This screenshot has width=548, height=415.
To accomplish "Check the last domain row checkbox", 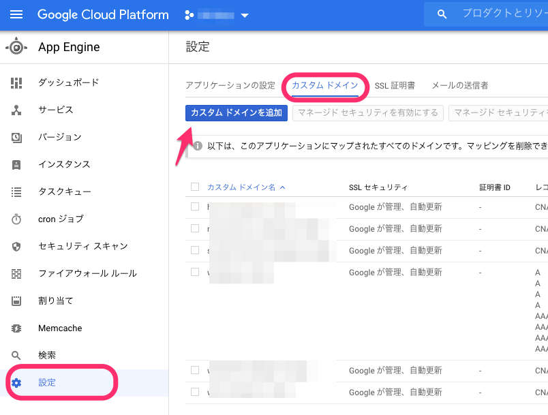I will tap(195, 392).
